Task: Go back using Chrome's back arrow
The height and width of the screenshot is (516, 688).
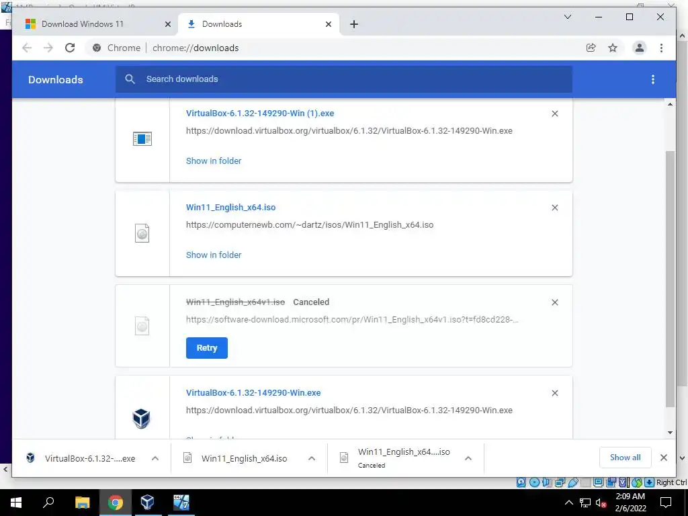Action: point(27,48)
